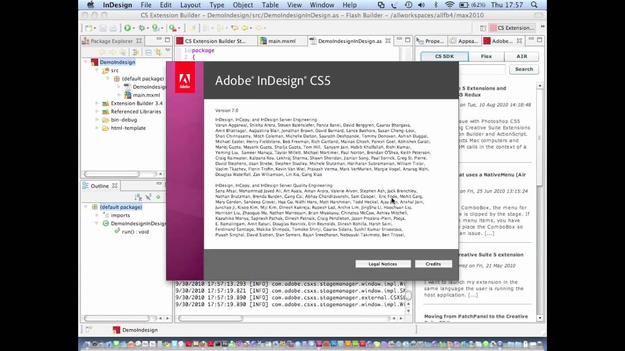Open the Apple menu
Screen dimensions: 625x351
[90, 5]
